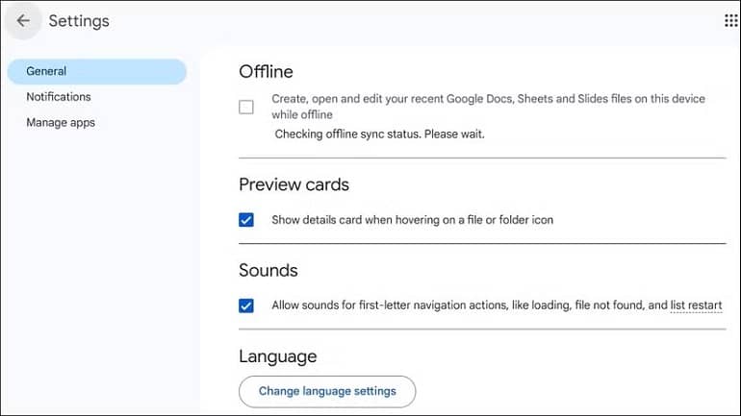Click the back arrow next to Settings

23,21
